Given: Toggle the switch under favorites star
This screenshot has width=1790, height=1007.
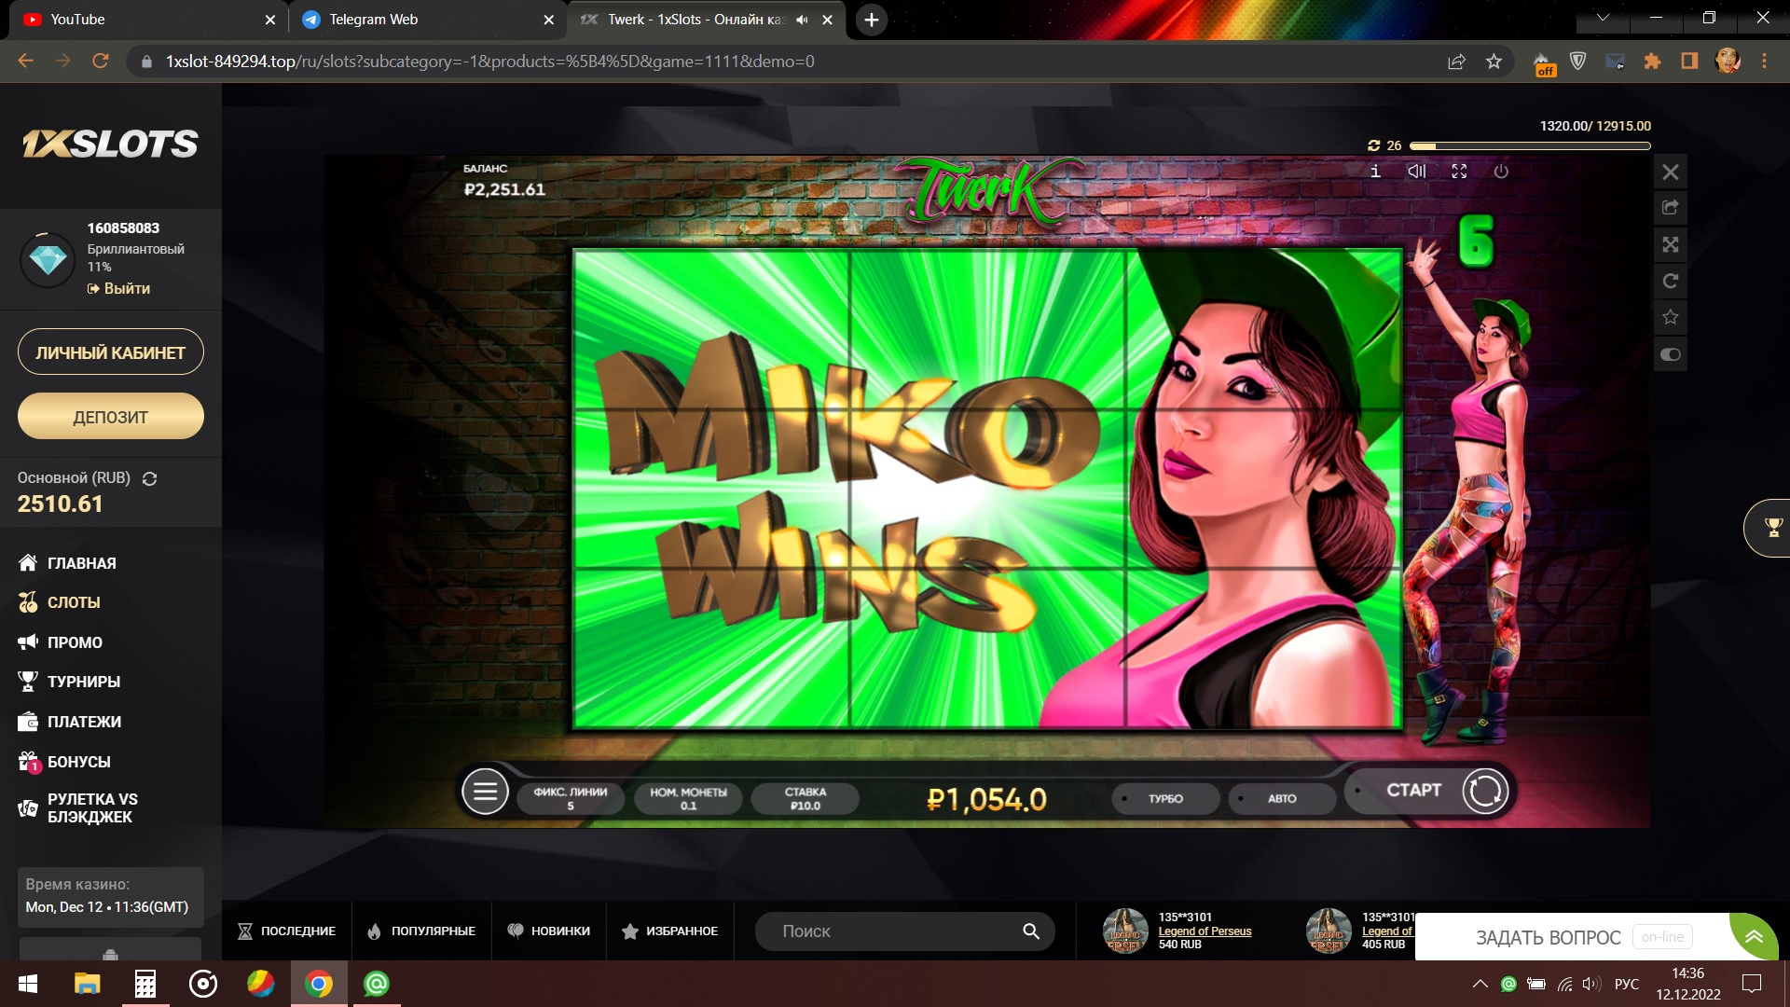Looking at the screenshot, I should (x=1670, y=354).
